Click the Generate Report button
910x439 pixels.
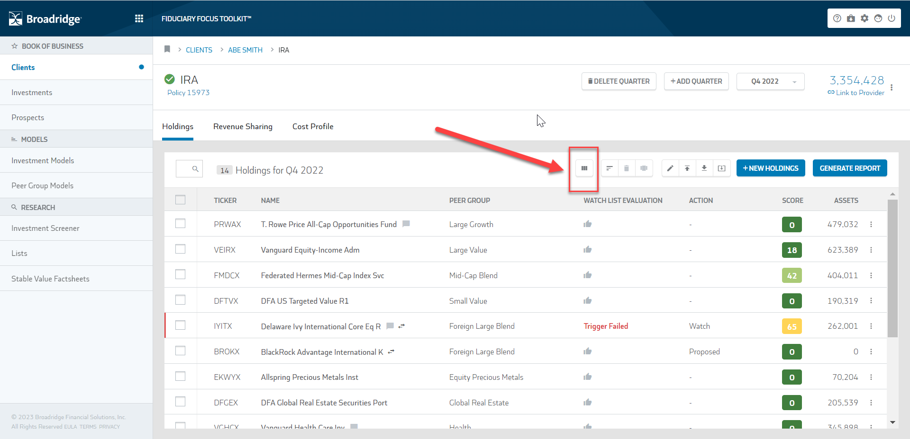849,168
